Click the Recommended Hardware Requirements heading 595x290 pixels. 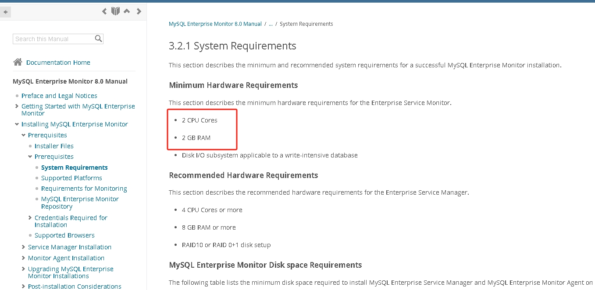pos(243,175)
